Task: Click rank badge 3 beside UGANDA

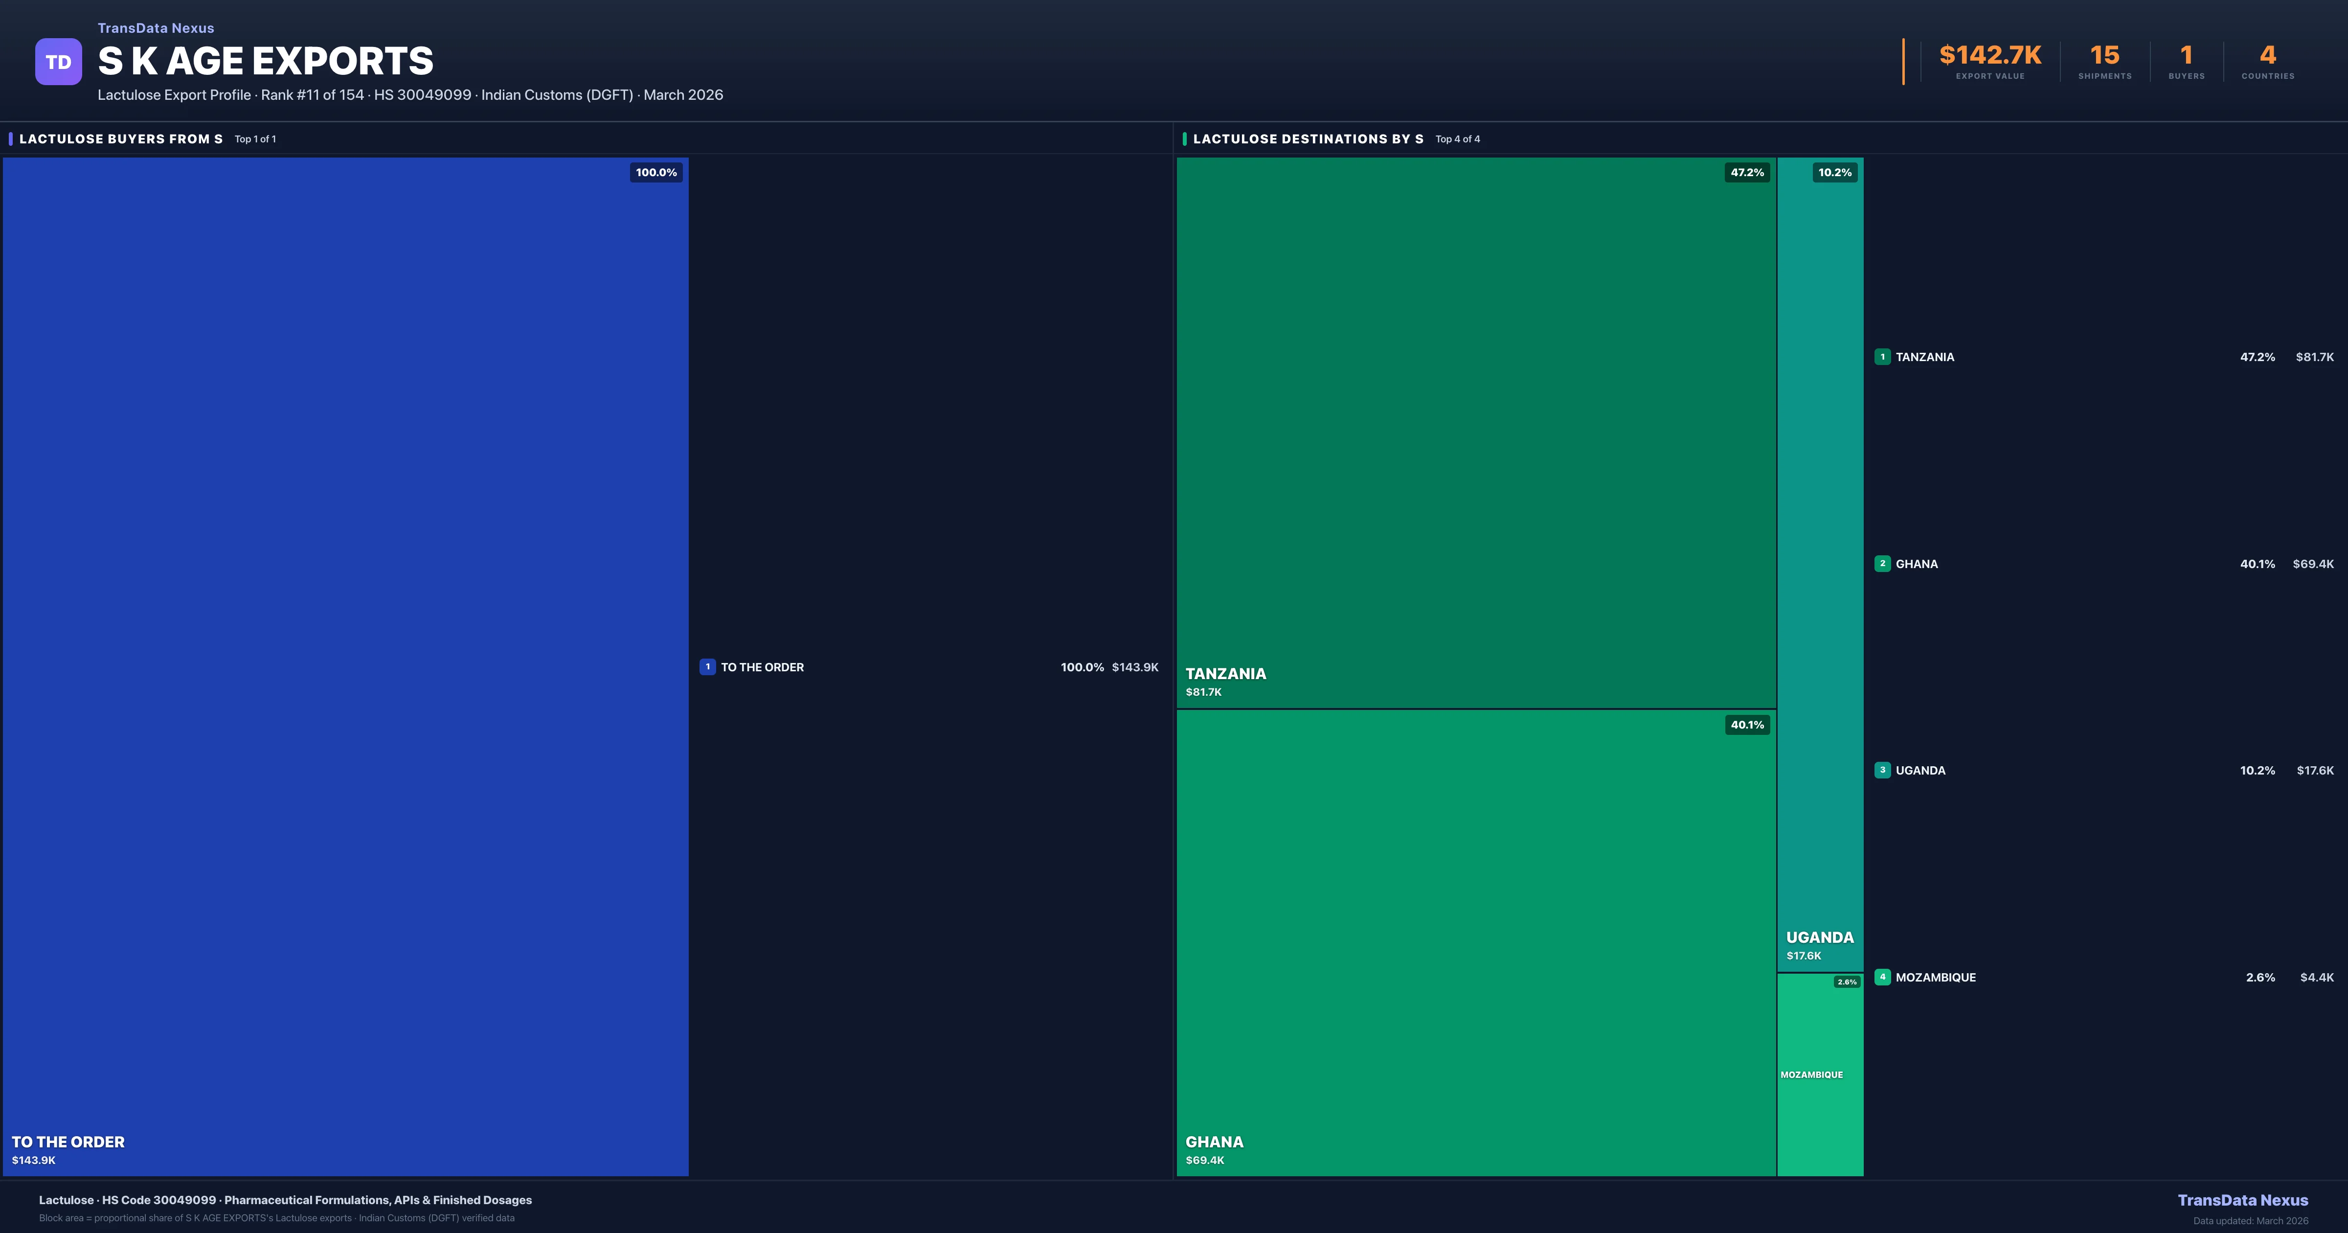Action: [1882, 771]
